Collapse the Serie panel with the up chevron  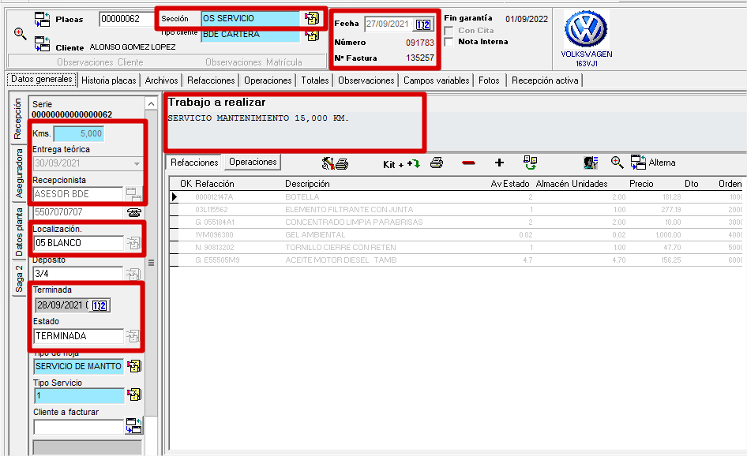pyautogui.click(x=151, y=104)
